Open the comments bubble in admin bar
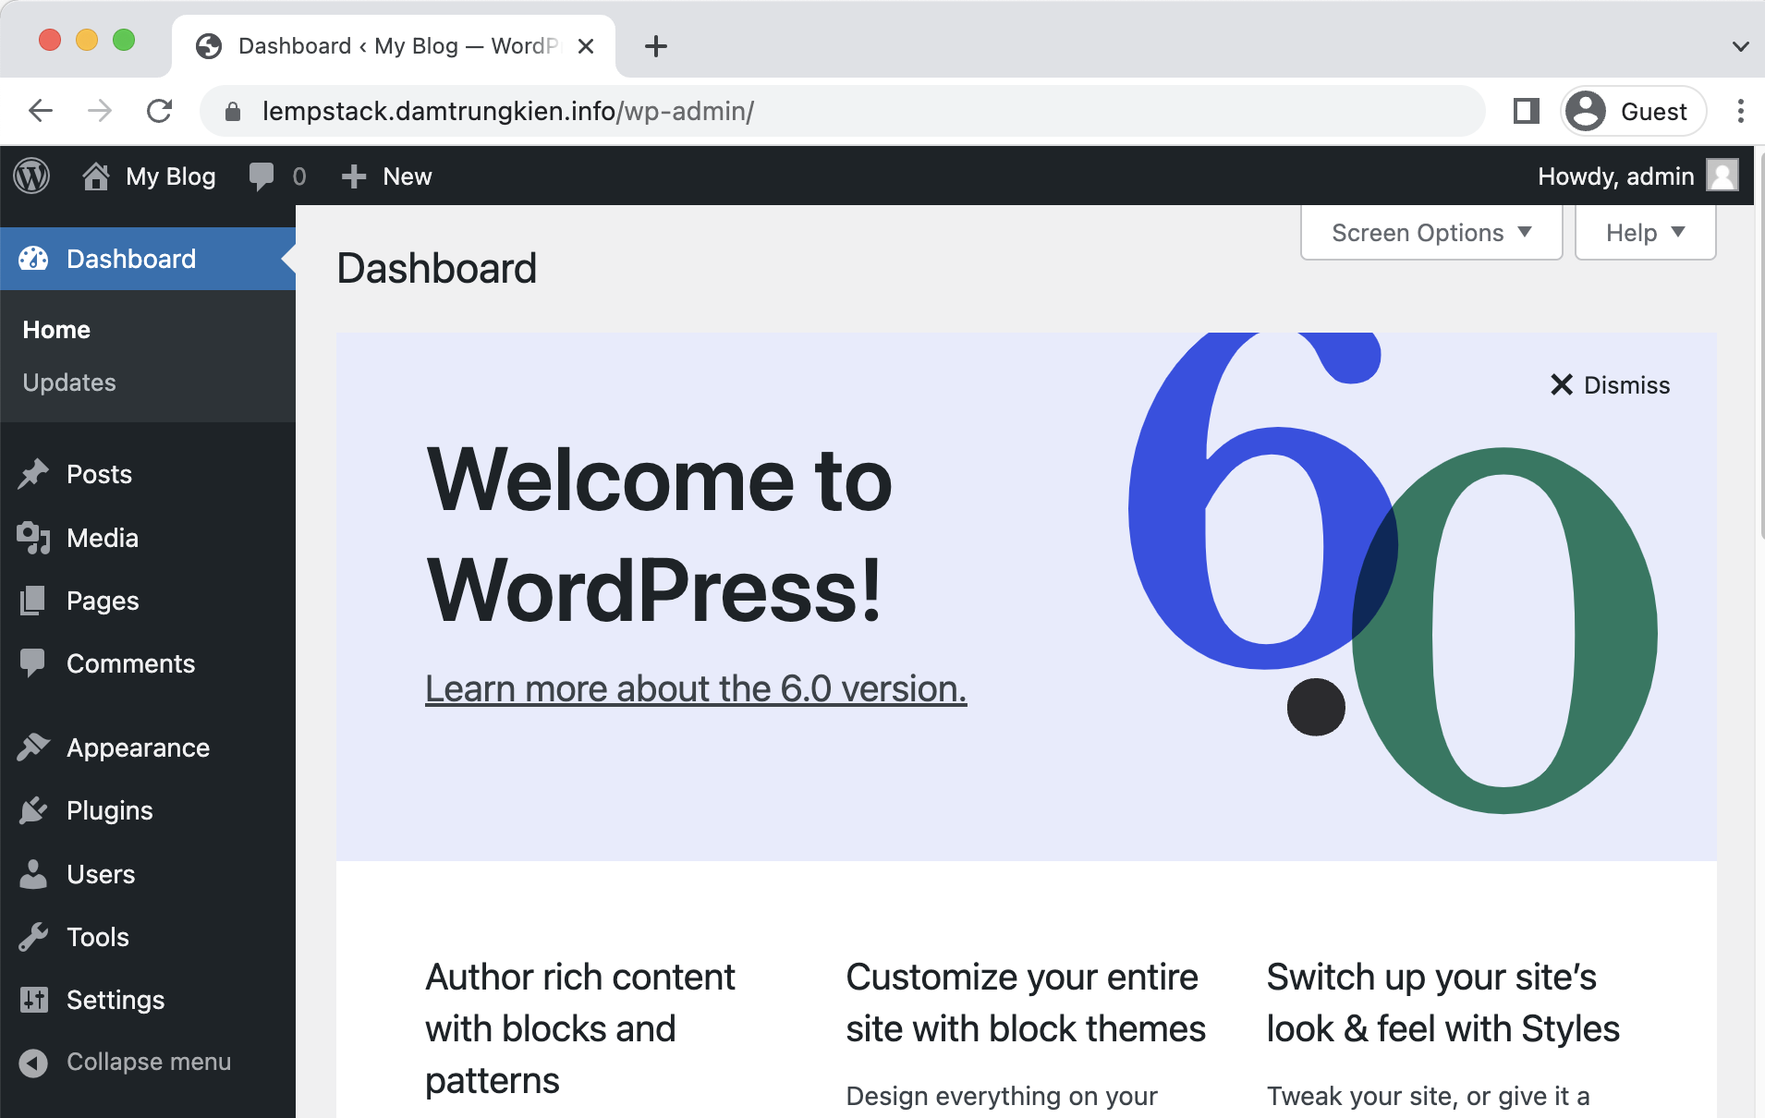The image size is (1765, 1118). coord(262,176)
